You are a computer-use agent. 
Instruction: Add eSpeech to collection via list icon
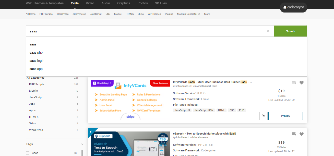tap(294, 134)
